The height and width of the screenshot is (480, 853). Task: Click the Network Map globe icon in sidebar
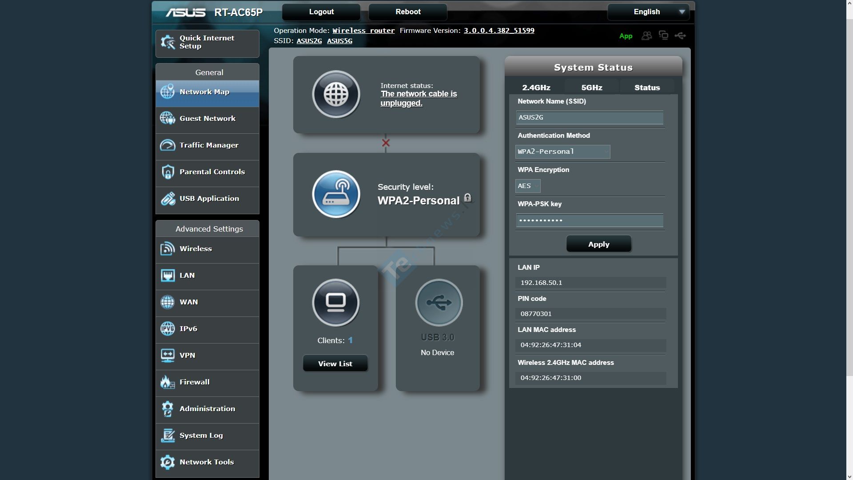tap(167, 92)
